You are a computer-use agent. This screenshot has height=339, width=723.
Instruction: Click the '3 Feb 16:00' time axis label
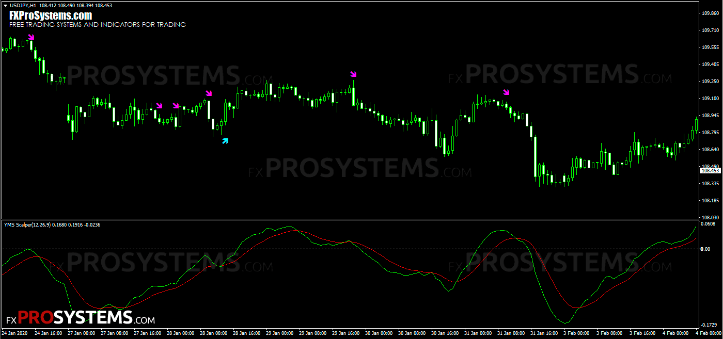(x=642, y=333)
